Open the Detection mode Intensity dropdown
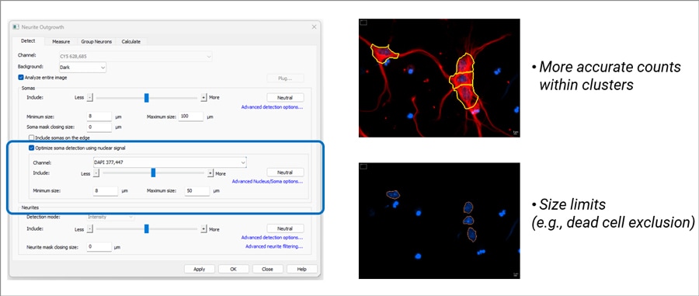Image resolution: width=699 pixels, height=296 pixels. (x=110, y=217)
